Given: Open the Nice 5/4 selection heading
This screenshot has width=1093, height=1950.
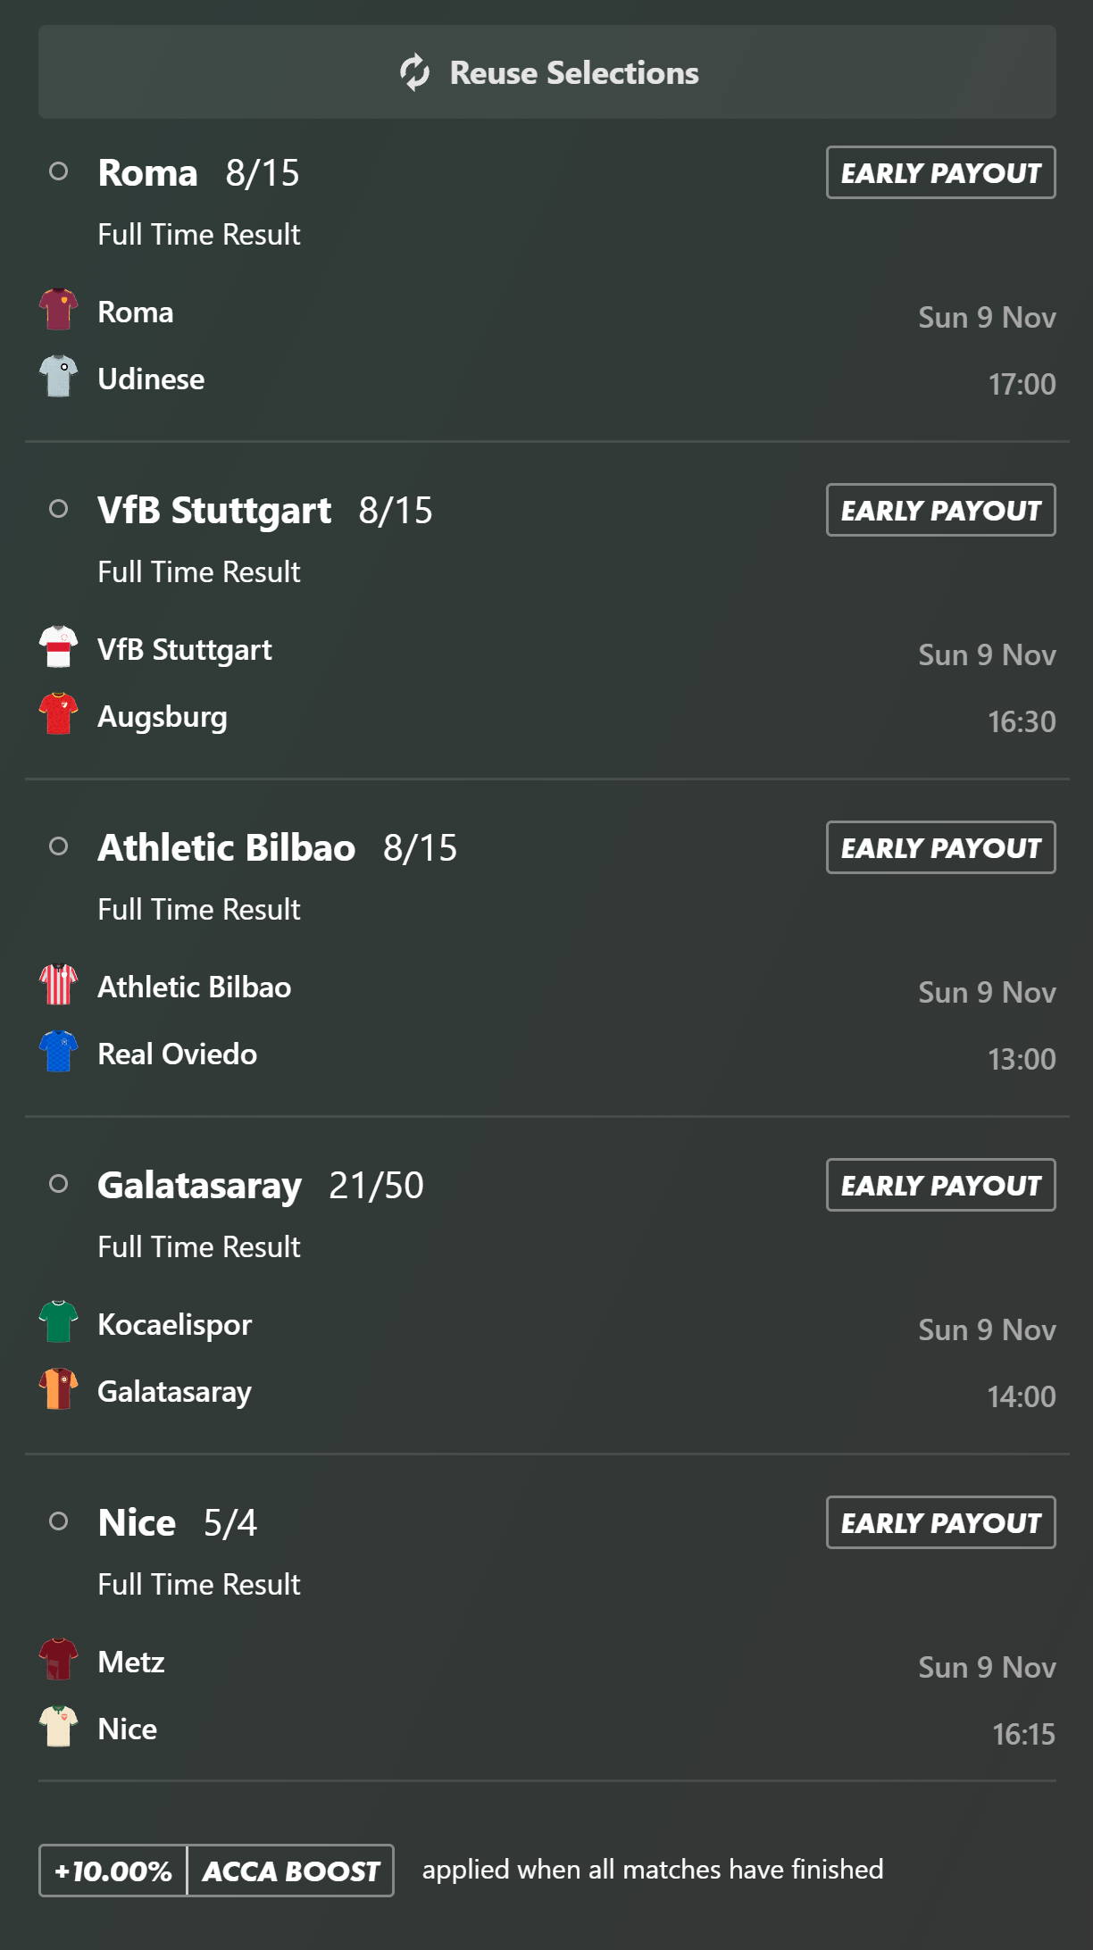Looking at the screenshot, I should 177,1523.
